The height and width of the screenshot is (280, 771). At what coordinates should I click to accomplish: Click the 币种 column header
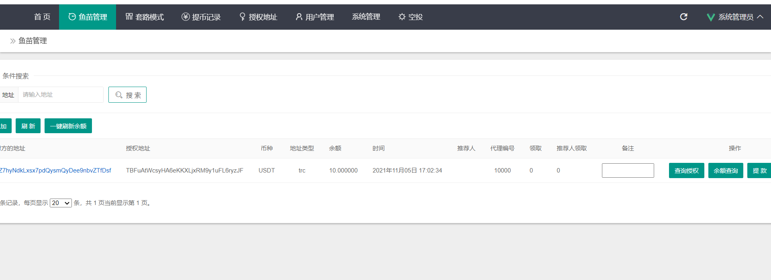[267, 148]
